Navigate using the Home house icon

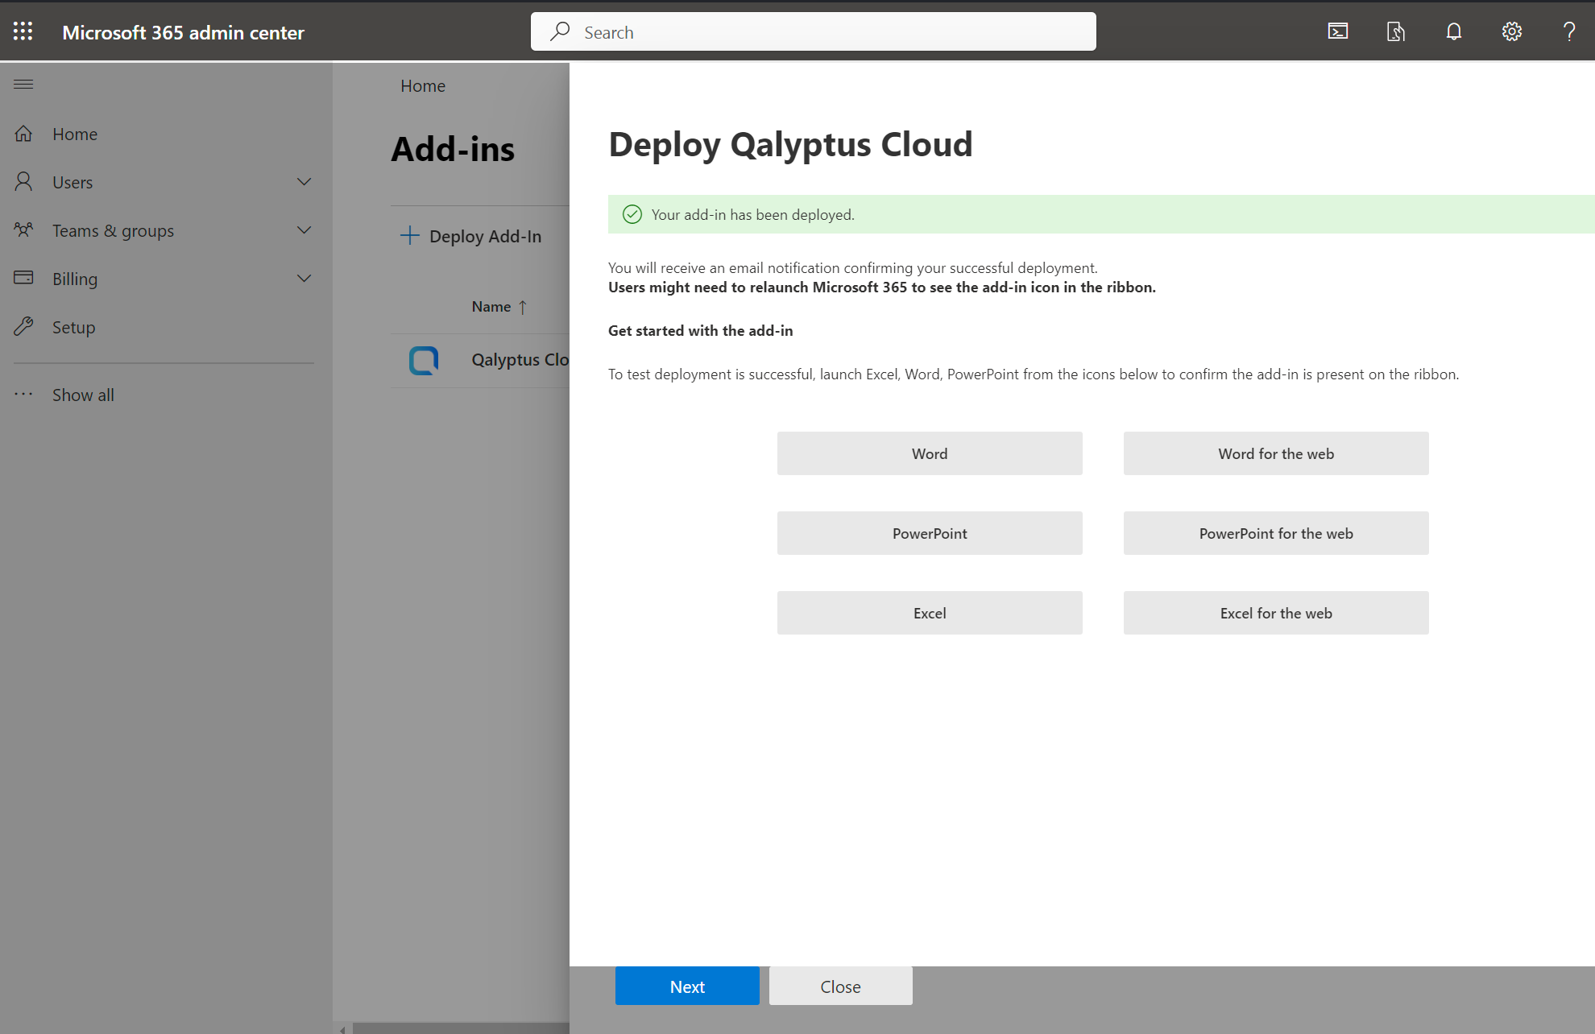click(x=23, y=134)
